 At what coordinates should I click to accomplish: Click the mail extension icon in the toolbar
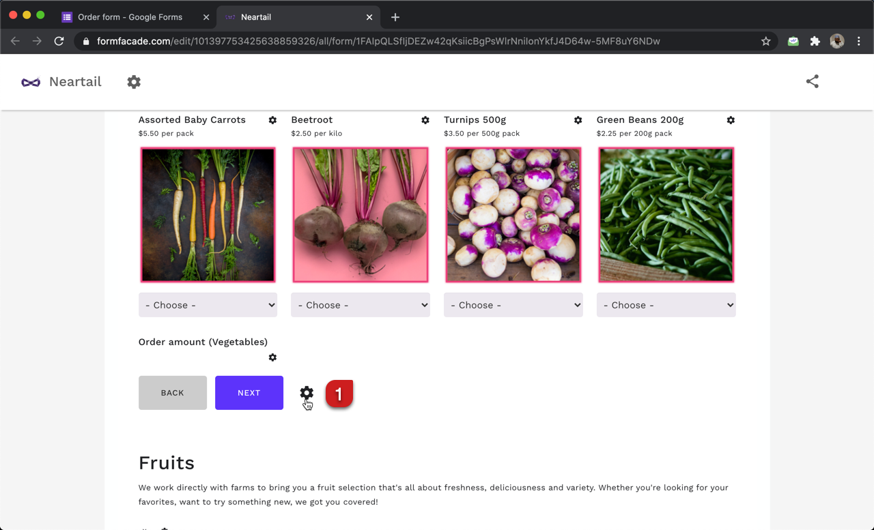coord(793,41)
